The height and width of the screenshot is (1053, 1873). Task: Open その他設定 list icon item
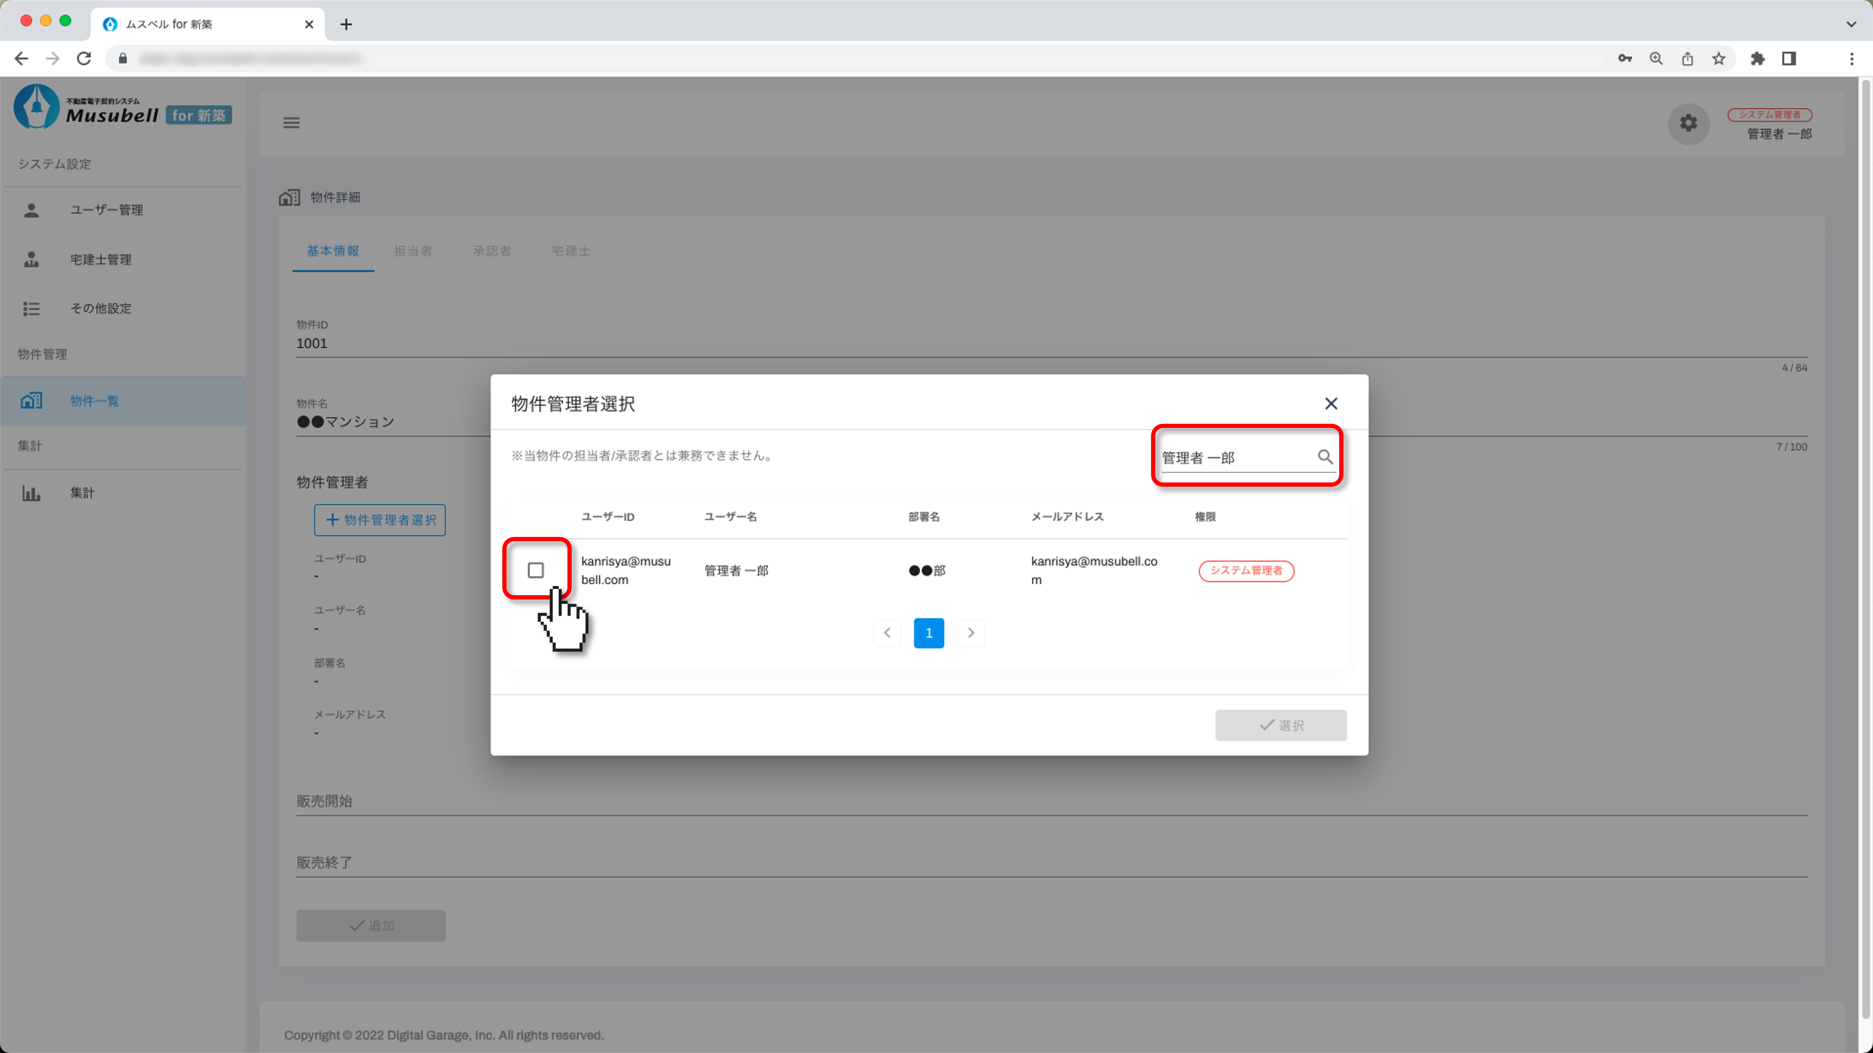pyautogui.click(x=100, y=308)
